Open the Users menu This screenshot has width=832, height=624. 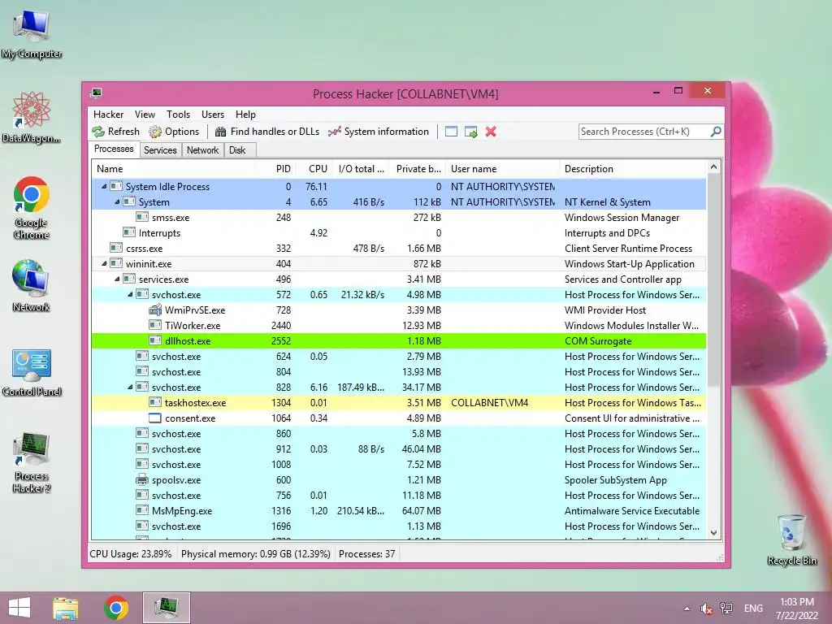pyautogui.click(x=213, y=115)
